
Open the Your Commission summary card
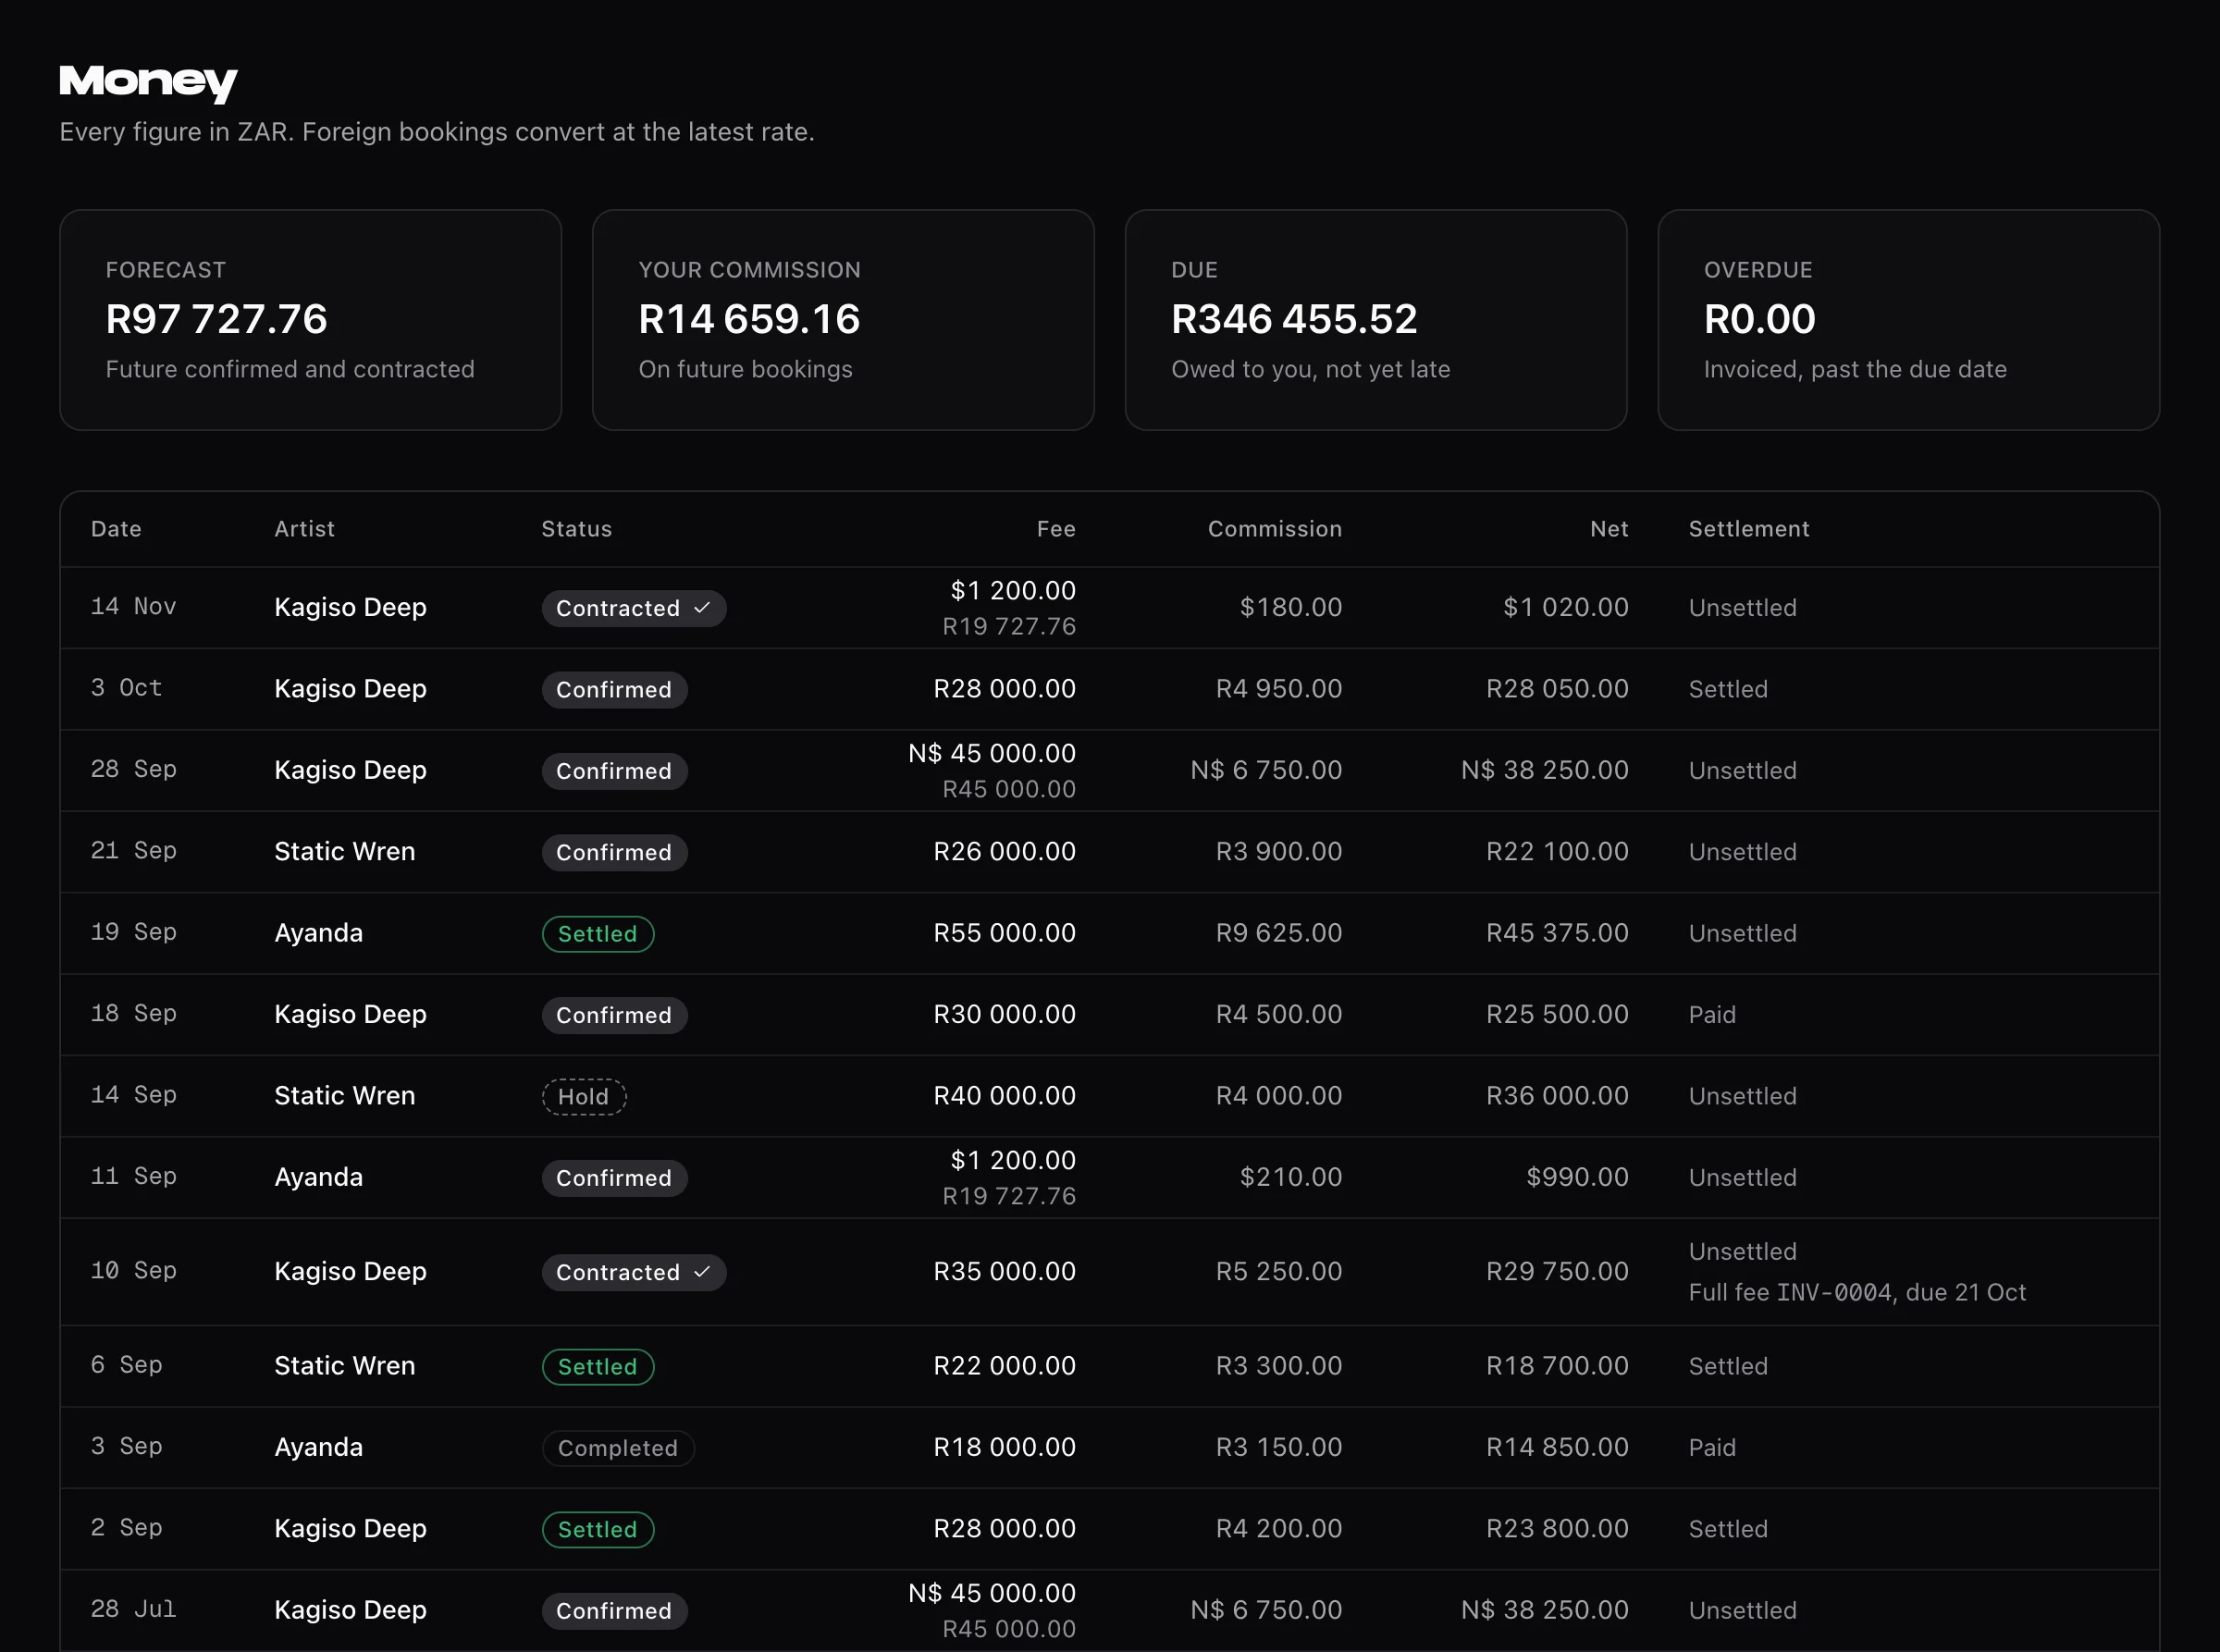[x=843, y=320]
